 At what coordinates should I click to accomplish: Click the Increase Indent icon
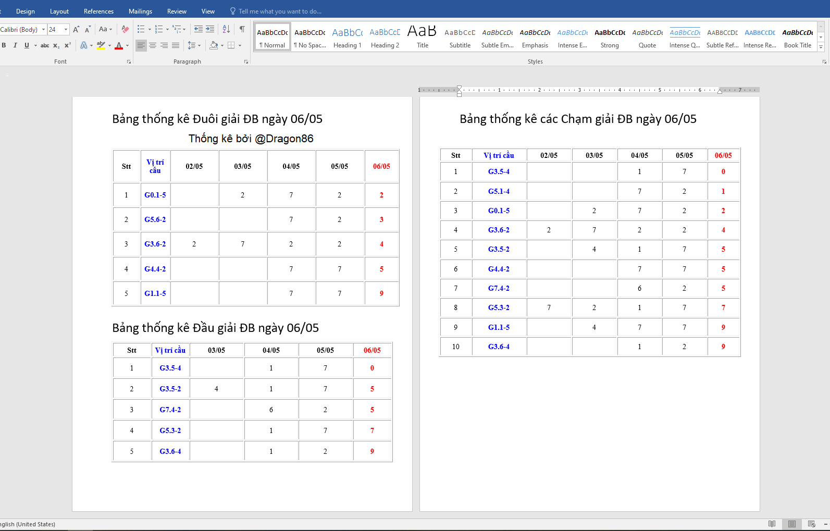pyautogui.click(x=210, y=29)
